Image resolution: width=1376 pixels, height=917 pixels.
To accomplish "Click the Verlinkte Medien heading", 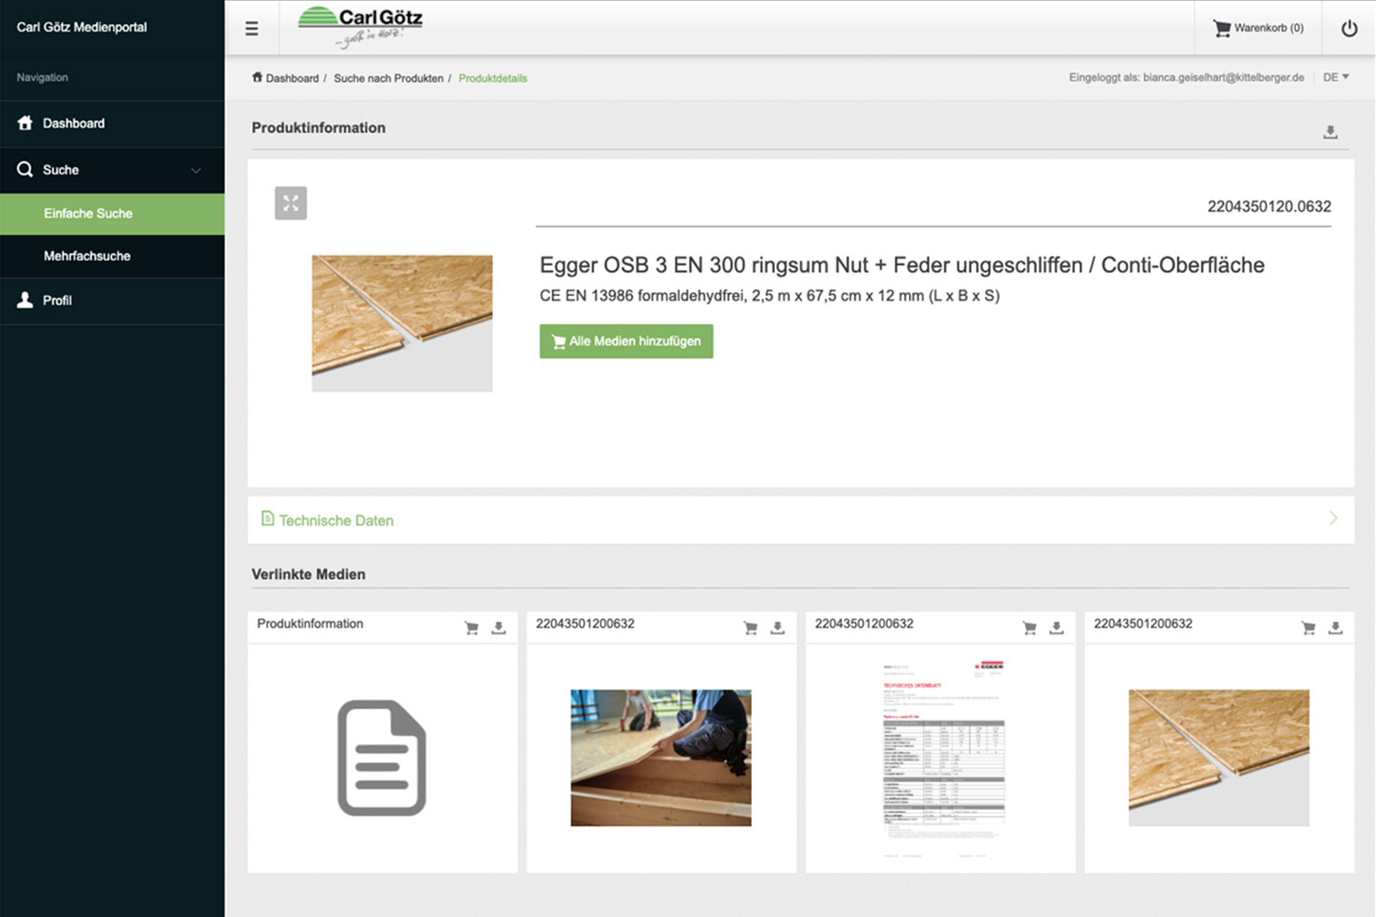I will [309, 574].
